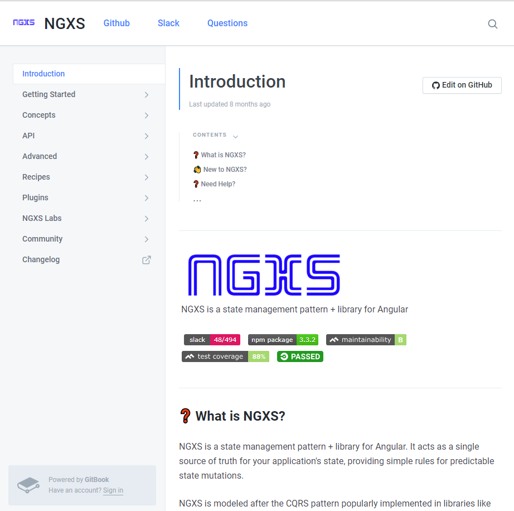Open the Github header link

coord(117,23)
